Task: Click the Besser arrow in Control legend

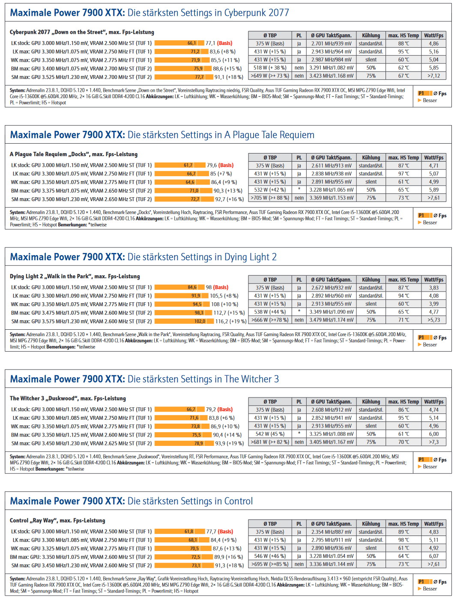Action: (x=420, y=589)
